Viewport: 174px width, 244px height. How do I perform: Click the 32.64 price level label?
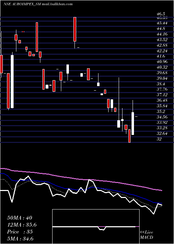click(162, 134)
